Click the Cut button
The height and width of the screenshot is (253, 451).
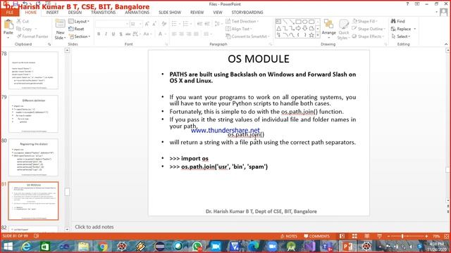[x=23, y=21]
